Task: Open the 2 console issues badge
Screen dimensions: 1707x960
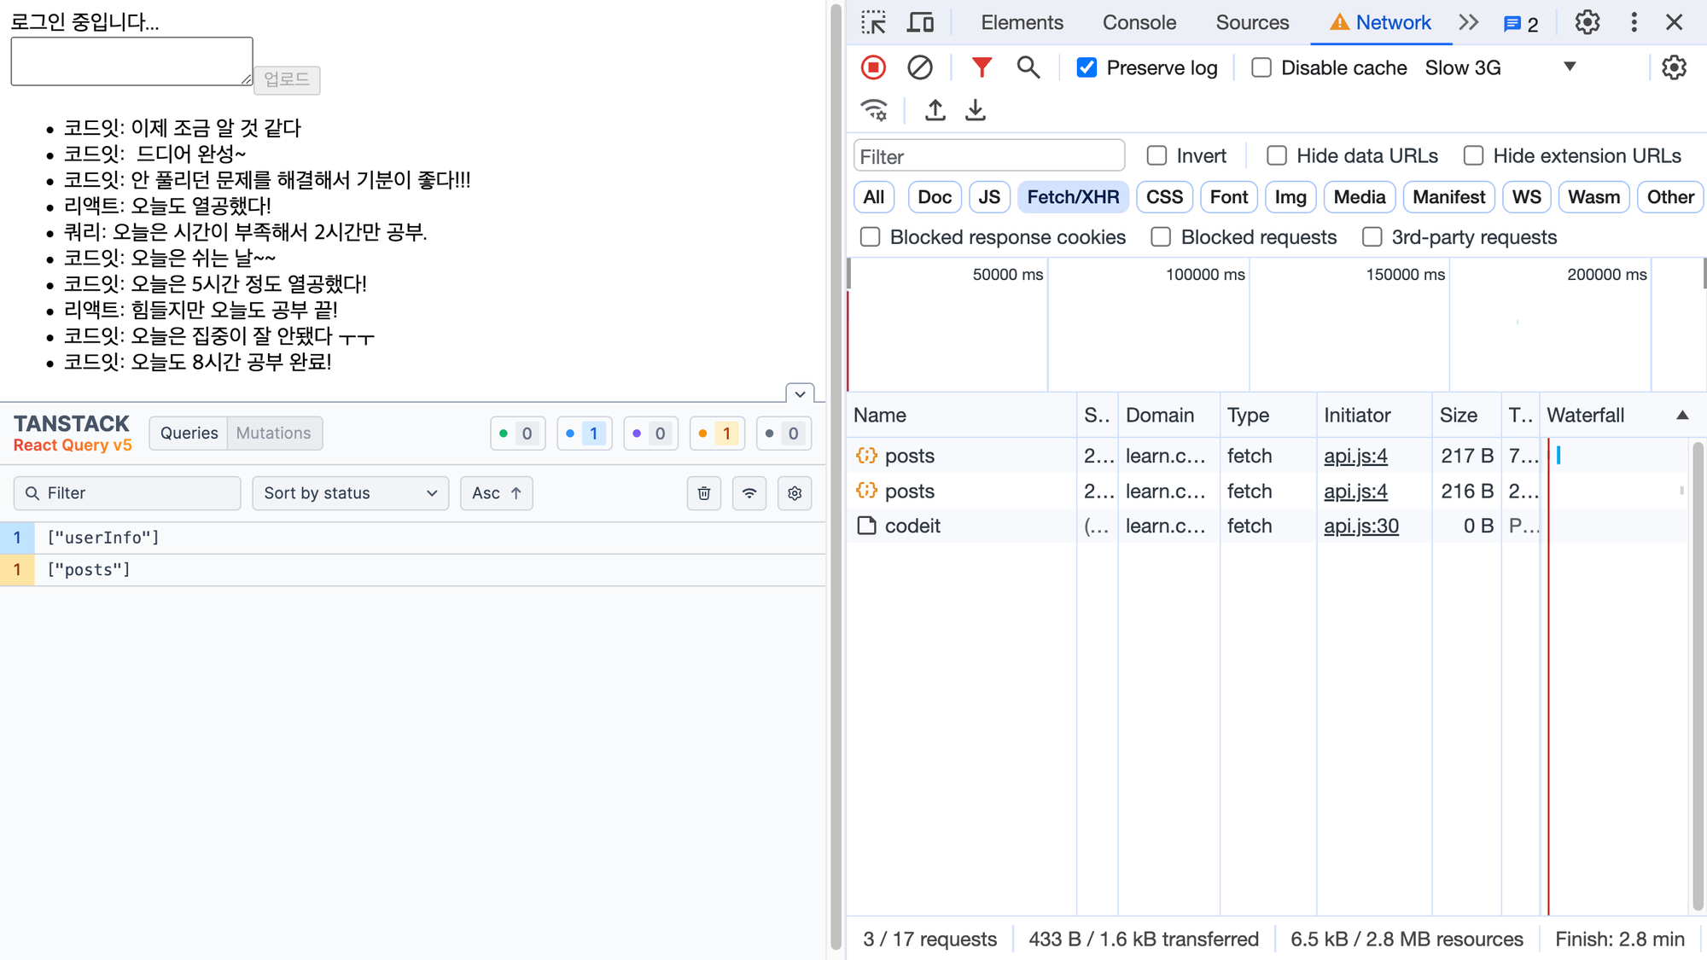Action: (x=1521, y=24)
